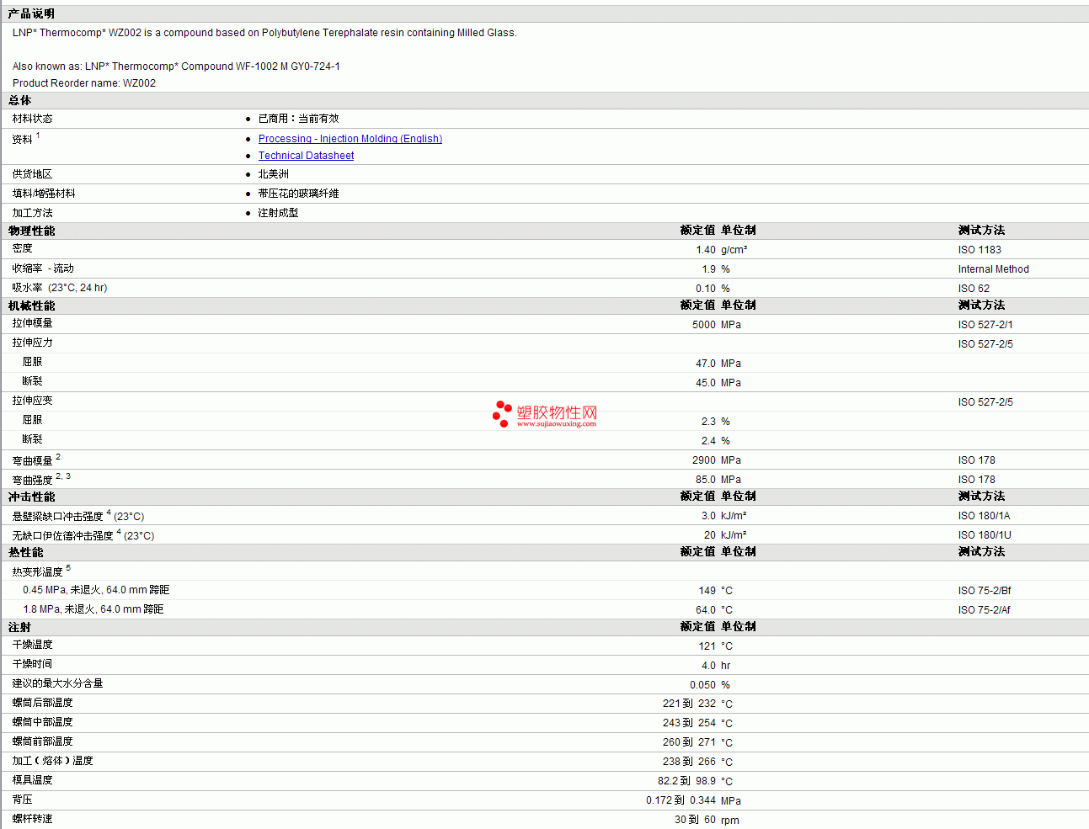Screen dimensions: 1089x829
Task: Click the 收缩率 - 流动 row label
Action: (43, 268)
